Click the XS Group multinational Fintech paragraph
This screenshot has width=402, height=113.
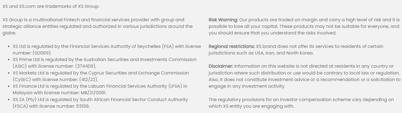[x=97, y=26]
